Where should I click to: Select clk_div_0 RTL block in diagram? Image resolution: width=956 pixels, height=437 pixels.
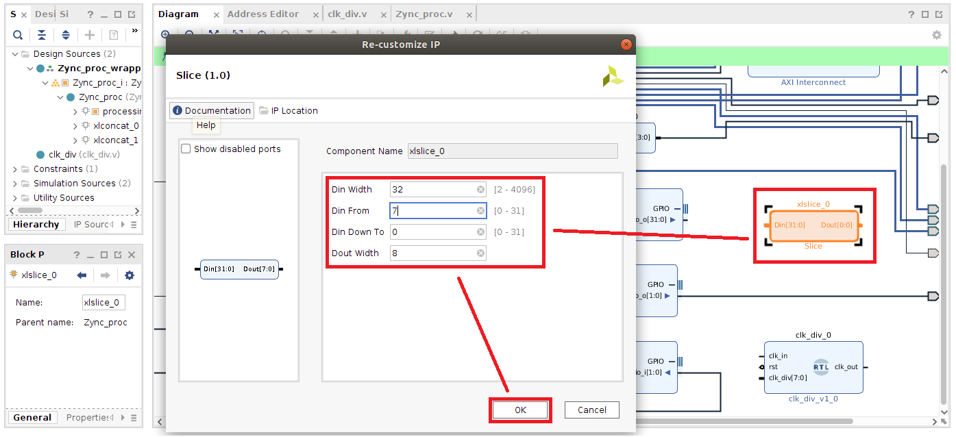pos(813,367)
